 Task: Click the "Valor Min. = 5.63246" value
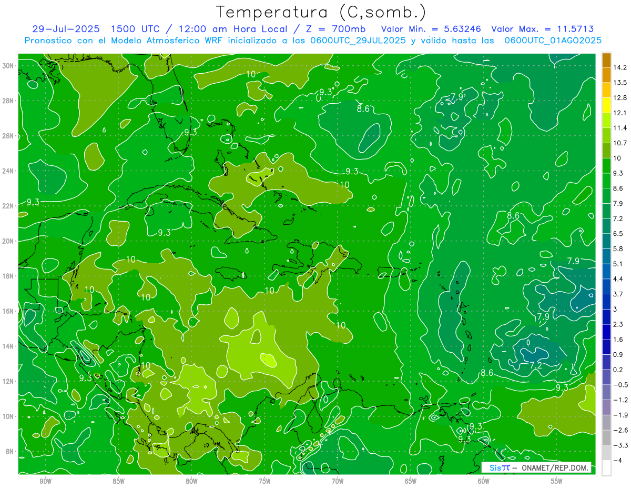point(431,29)
